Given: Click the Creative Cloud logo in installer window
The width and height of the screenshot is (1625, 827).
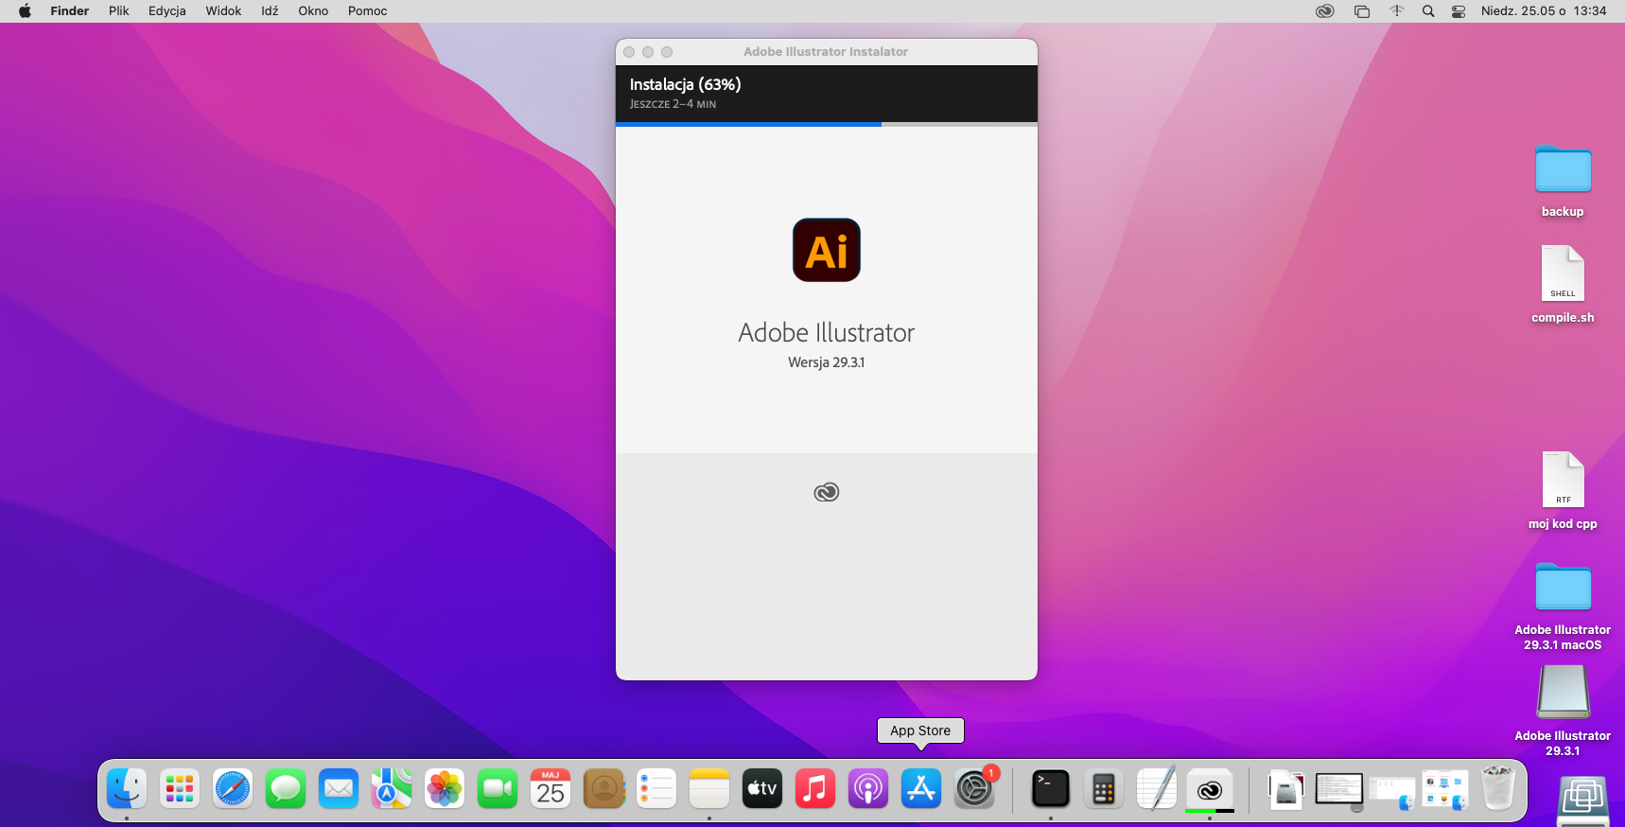Looking at the screenshot, I should click(x=826, y=492).
